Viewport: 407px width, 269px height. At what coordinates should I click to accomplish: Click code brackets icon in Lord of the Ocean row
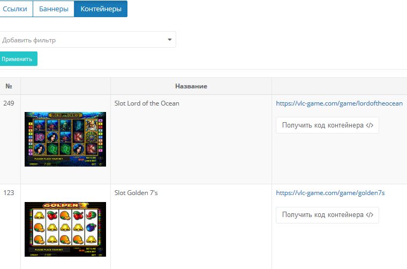coord(370,125)
